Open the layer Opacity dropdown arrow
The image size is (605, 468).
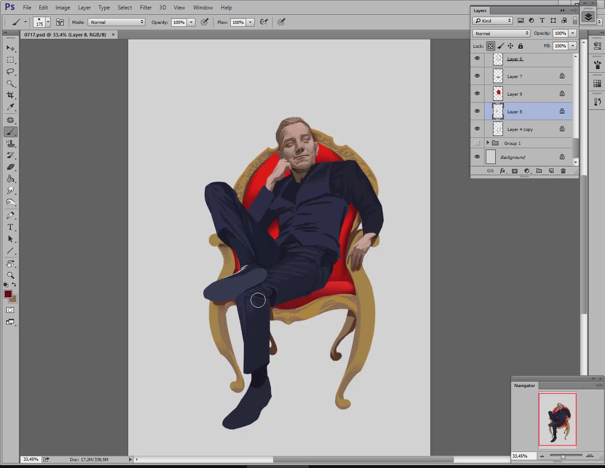point(573,33)
